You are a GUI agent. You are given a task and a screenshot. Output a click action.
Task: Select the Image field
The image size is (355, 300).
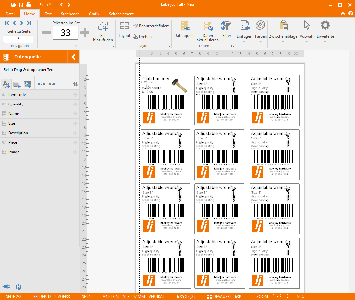40,152
